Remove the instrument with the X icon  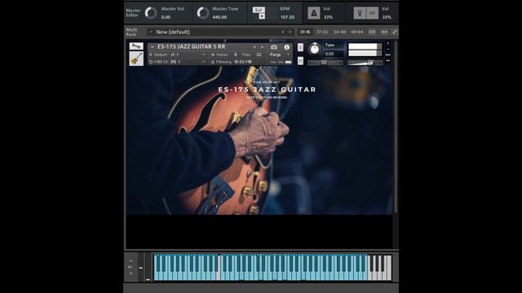coord(388,43)
